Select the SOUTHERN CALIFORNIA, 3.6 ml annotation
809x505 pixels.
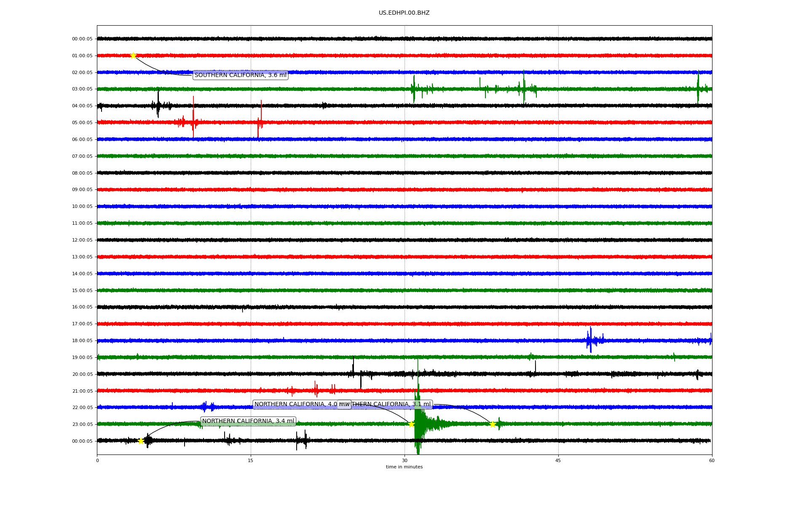pos(240,75)
